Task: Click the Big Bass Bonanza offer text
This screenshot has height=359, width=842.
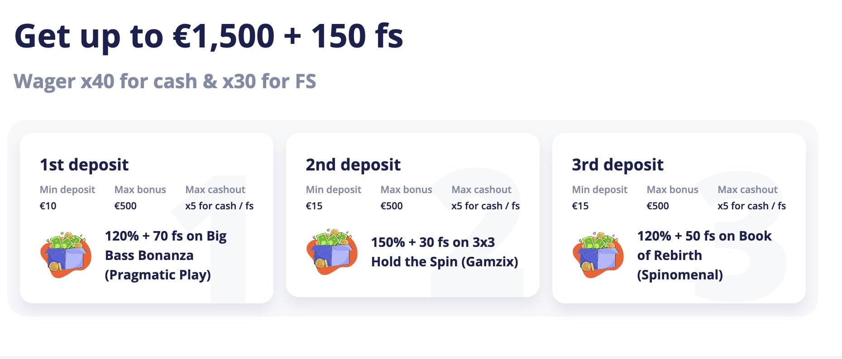Action: pos(166,255)
